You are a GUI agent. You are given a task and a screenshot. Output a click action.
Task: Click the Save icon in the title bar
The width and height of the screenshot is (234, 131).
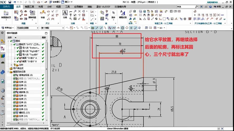coord(10,2)
